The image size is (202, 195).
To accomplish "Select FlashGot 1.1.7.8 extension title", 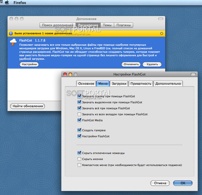I will [32, 40].
